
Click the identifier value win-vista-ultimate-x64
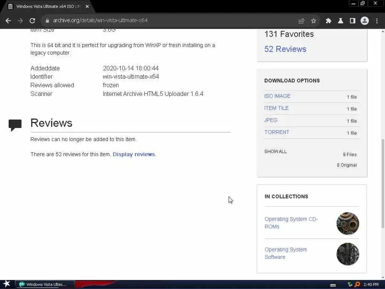pos(131,77)
